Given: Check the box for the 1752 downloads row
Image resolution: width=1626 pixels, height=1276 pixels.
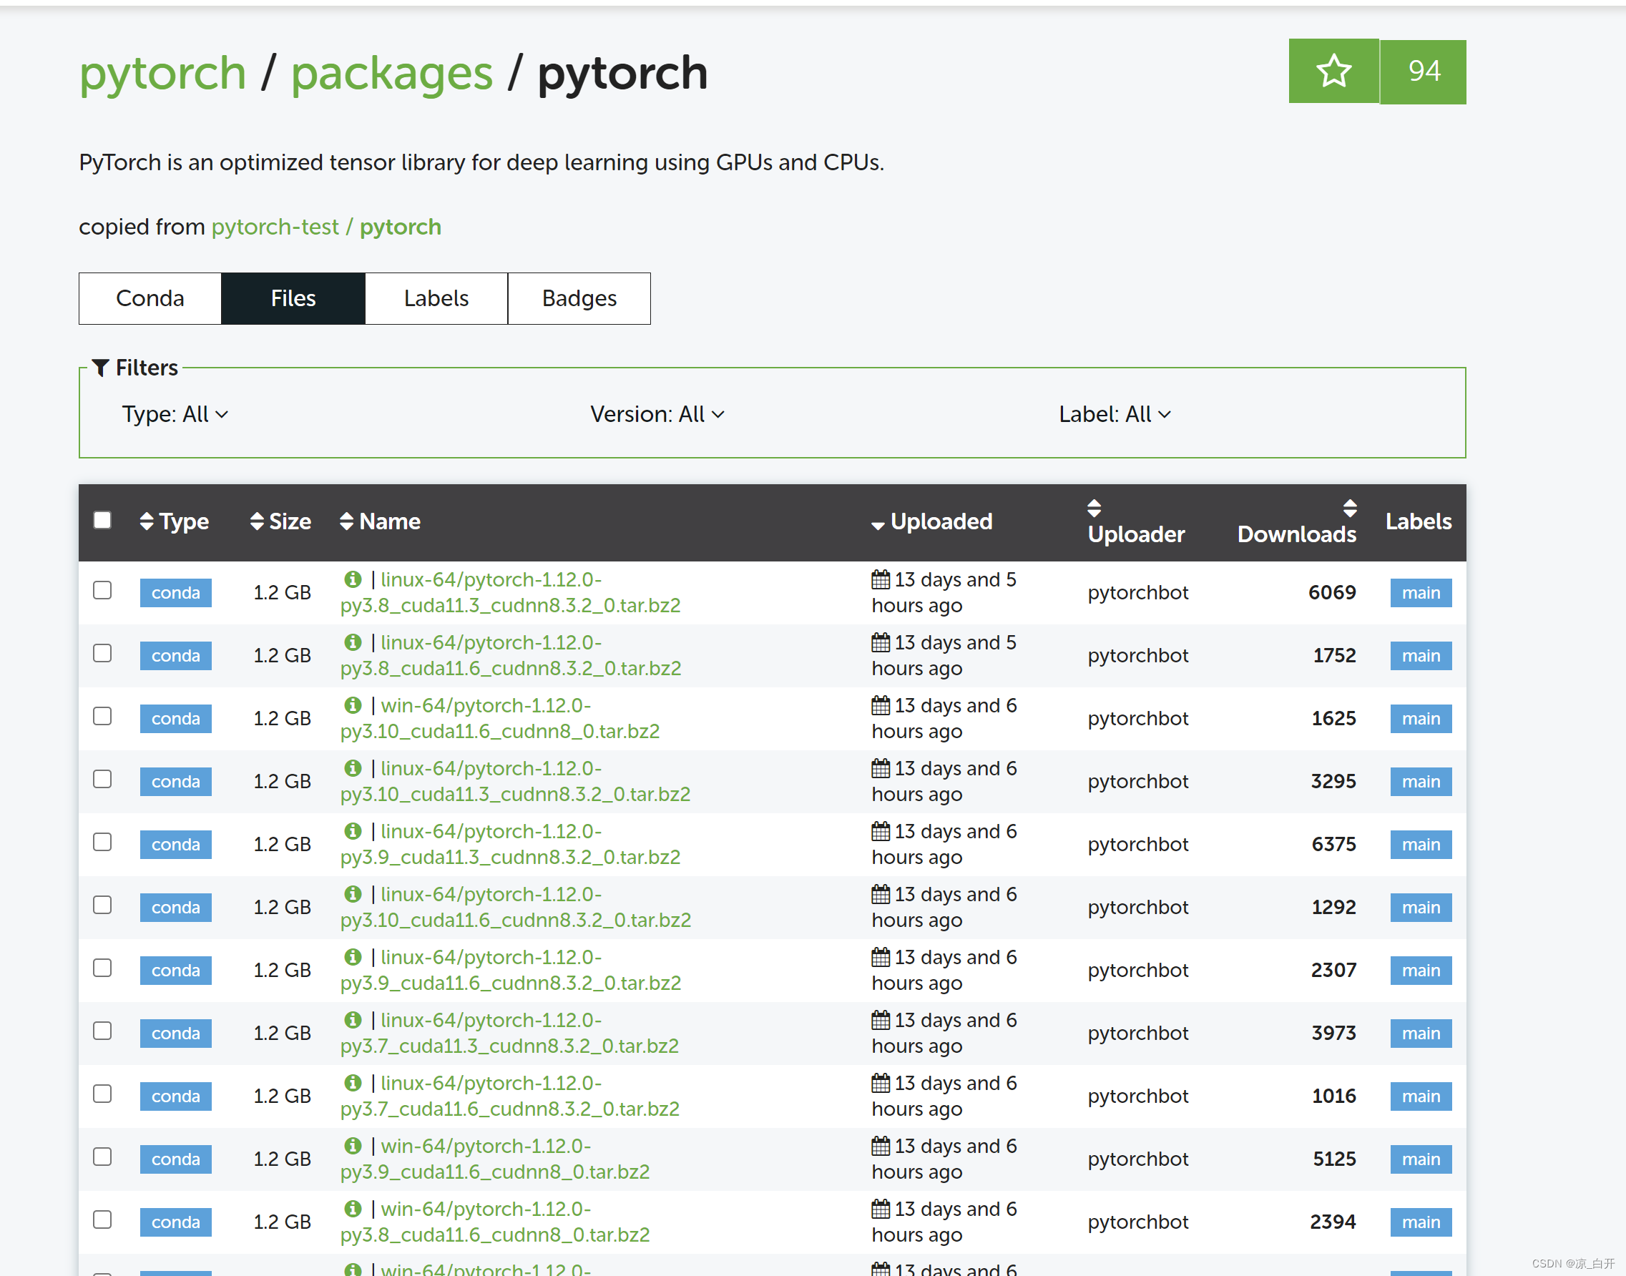Looking at the screenshot, I should click(102, 653).
